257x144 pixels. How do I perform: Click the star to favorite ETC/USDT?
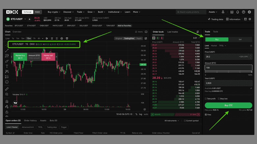click(29, 19)
